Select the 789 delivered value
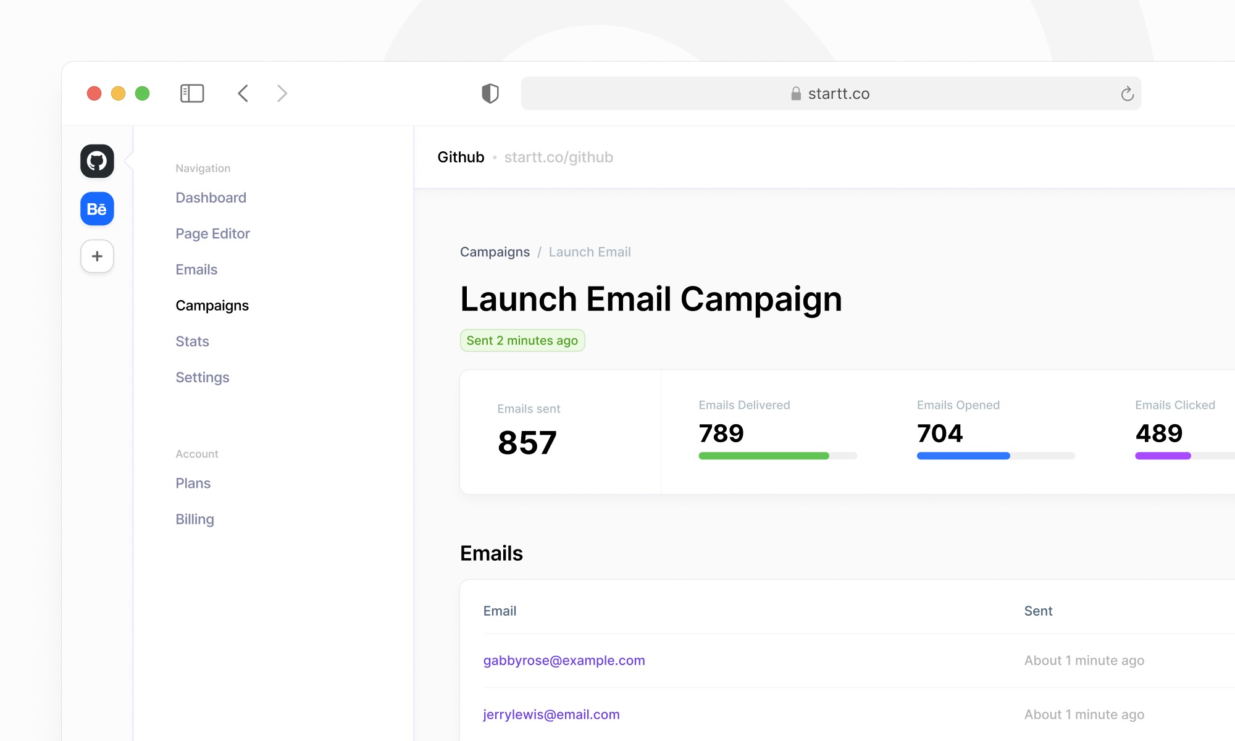The width and height of the screenshot is (1235, 741). coord(721,433)
